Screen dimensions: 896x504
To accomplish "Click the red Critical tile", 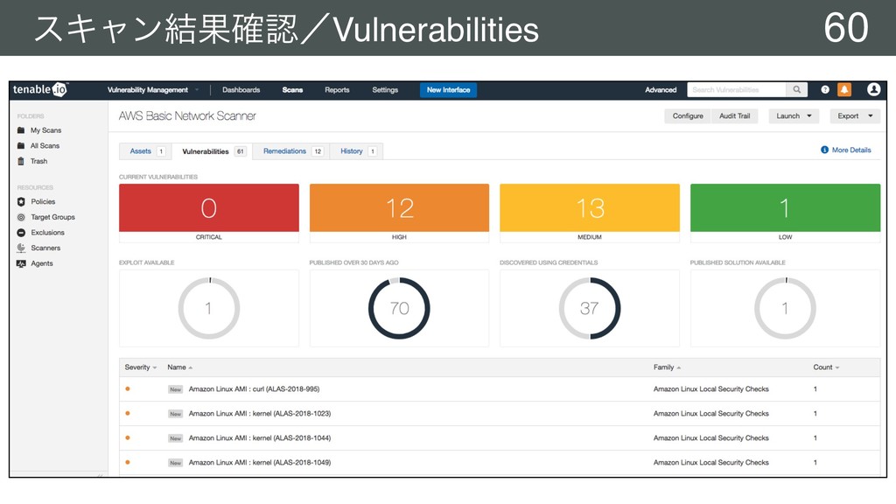I will click(208, 208).
